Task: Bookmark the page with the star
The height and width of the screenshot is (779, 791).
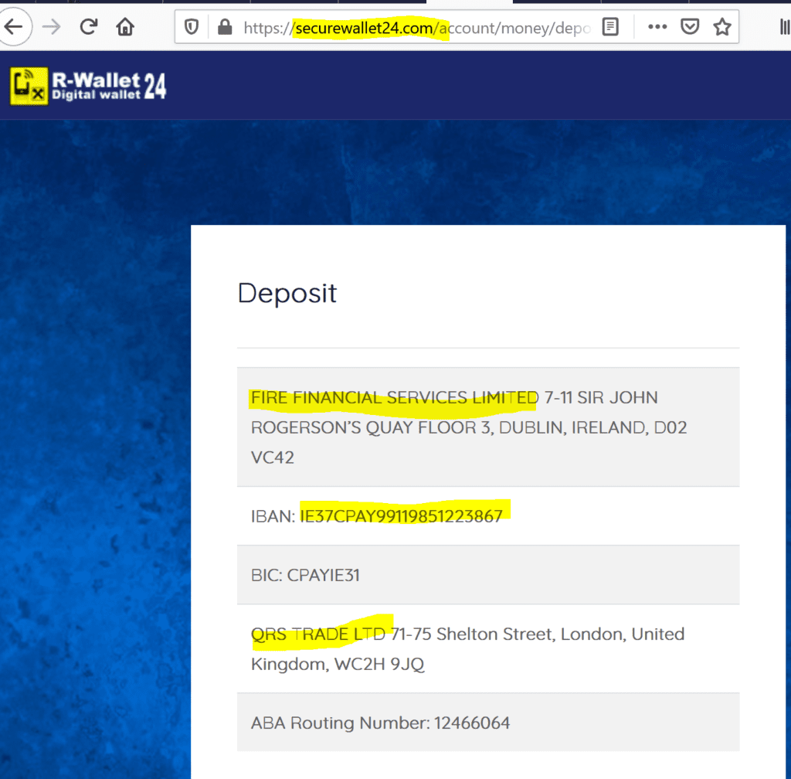Action: (x=721, y=26)
